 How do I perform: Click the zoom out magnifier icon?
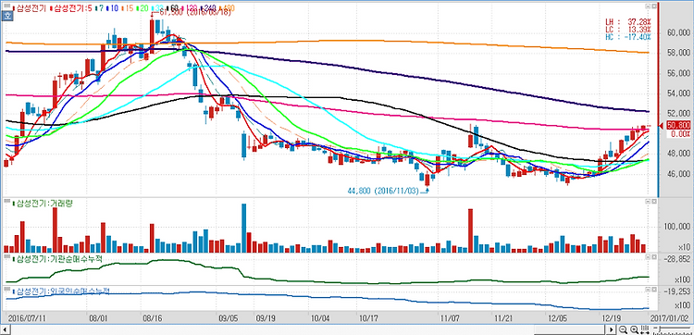pyautogui.click(x=623, y=329)
